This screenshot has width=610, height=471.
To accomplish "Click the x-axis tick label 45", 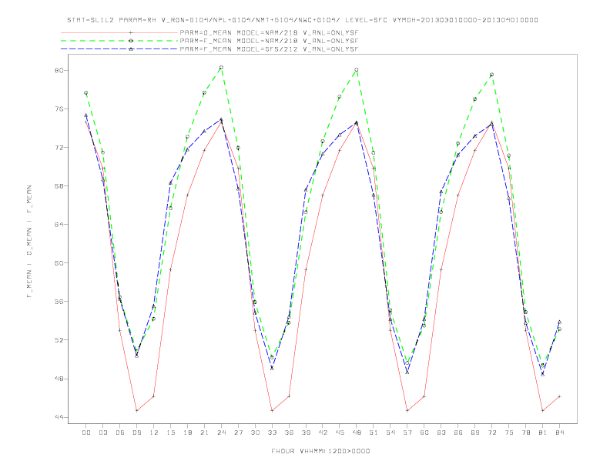I will pos(340,433).
